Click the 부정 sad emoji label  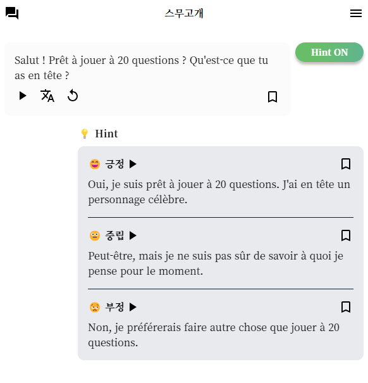(x=107, y=307)
